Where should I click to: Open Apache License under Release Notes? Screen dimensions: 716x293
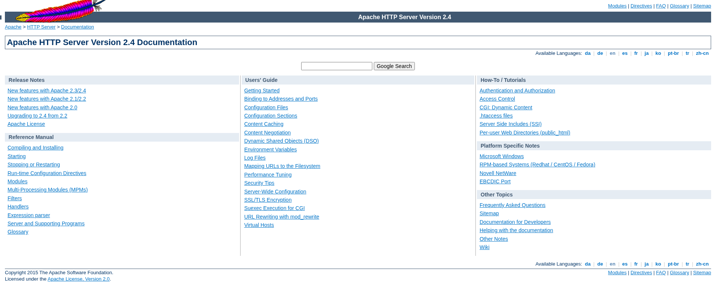click(x=26, y=124)
